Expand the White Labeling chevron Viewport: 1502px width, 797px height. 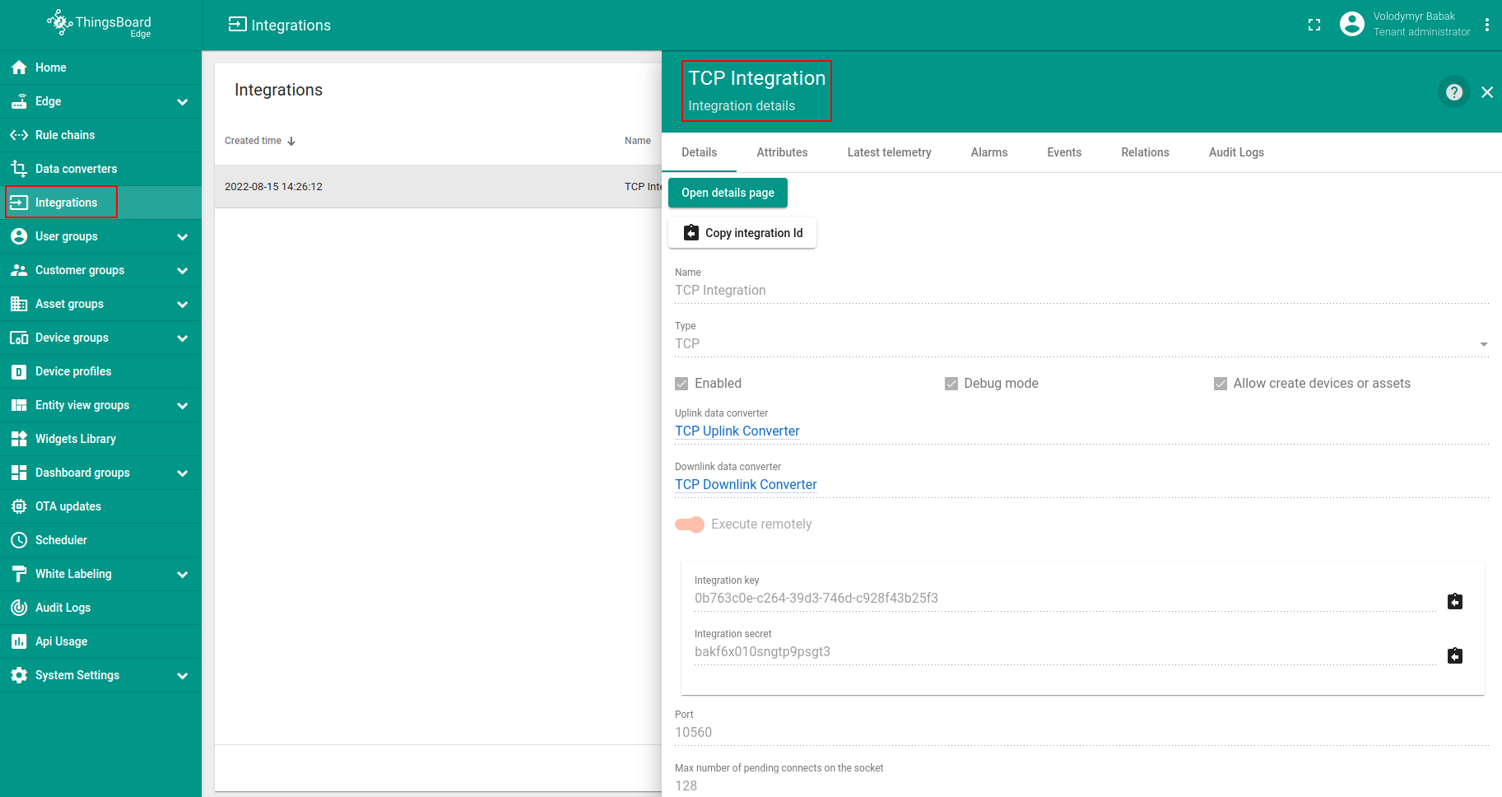point(183,575)
